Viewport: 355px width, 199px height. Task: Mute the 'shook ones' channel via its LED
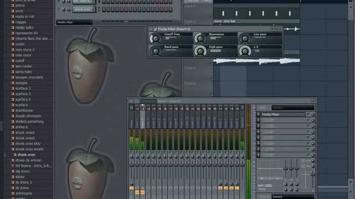pyautogui.click(x=59, y=9)
